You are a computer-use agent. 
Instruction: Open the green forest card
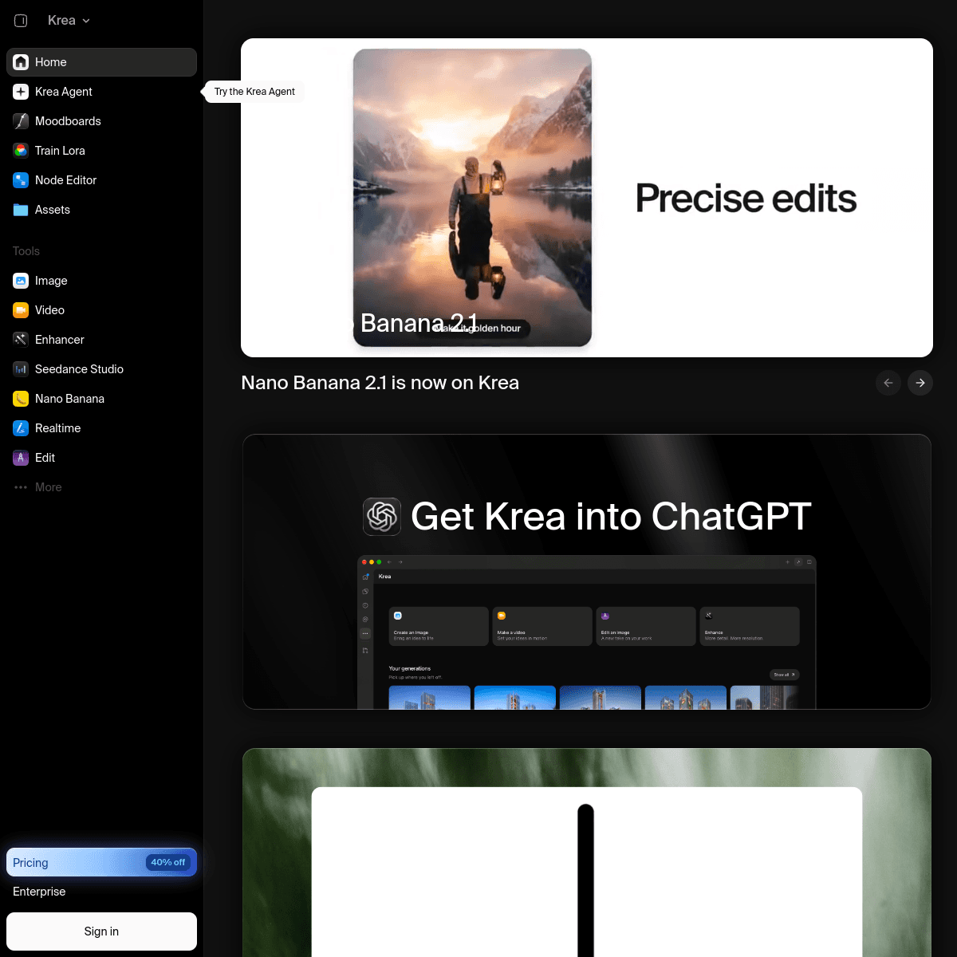(x=587, y=853)
